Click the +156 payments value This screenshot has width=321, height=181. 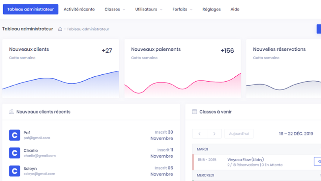227,51
